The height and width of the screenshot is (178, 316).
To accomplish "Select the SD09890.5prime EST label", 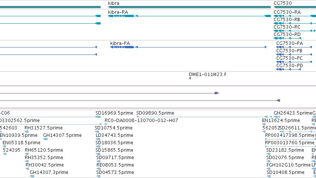I will (155, 113).
